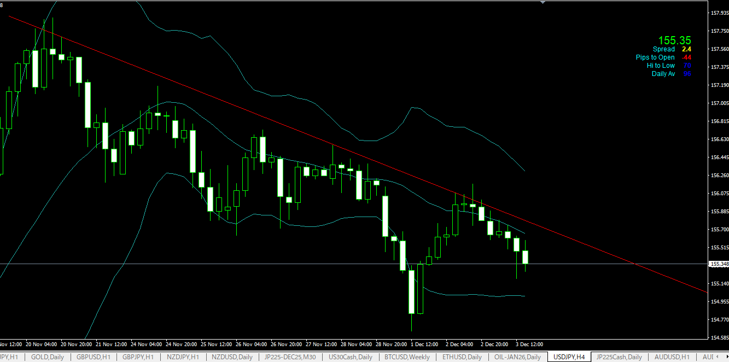Open the GBPUSD,H1 chart tab

[94, 357]
